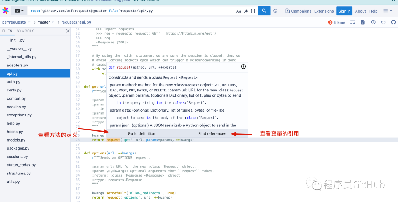Click Find references in hover popup

click(x=212, y=133)
